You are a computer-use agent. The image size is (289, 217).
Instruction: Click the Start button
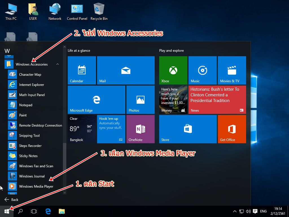[x=7, y=211]
